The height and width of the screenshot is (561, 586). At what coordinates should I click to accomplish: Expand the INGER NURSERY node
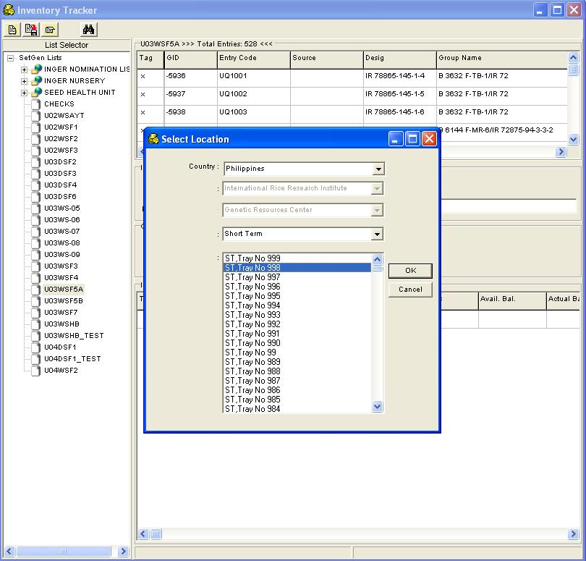[x=25, y=81]
